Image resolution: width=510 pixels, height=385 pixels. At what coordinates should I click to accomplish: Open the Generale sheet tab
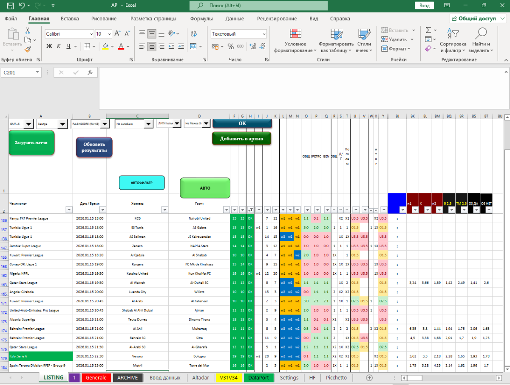[x=96, y=377]
